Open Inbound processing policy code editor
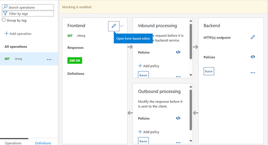 tap(178, 52)
